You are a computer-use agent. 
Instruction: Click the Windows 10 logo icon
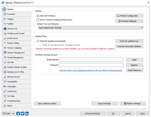coord(5,29)
